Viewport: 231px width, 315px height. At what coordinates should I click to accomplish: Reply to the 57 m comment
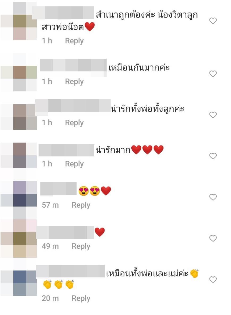pos(81,205)
